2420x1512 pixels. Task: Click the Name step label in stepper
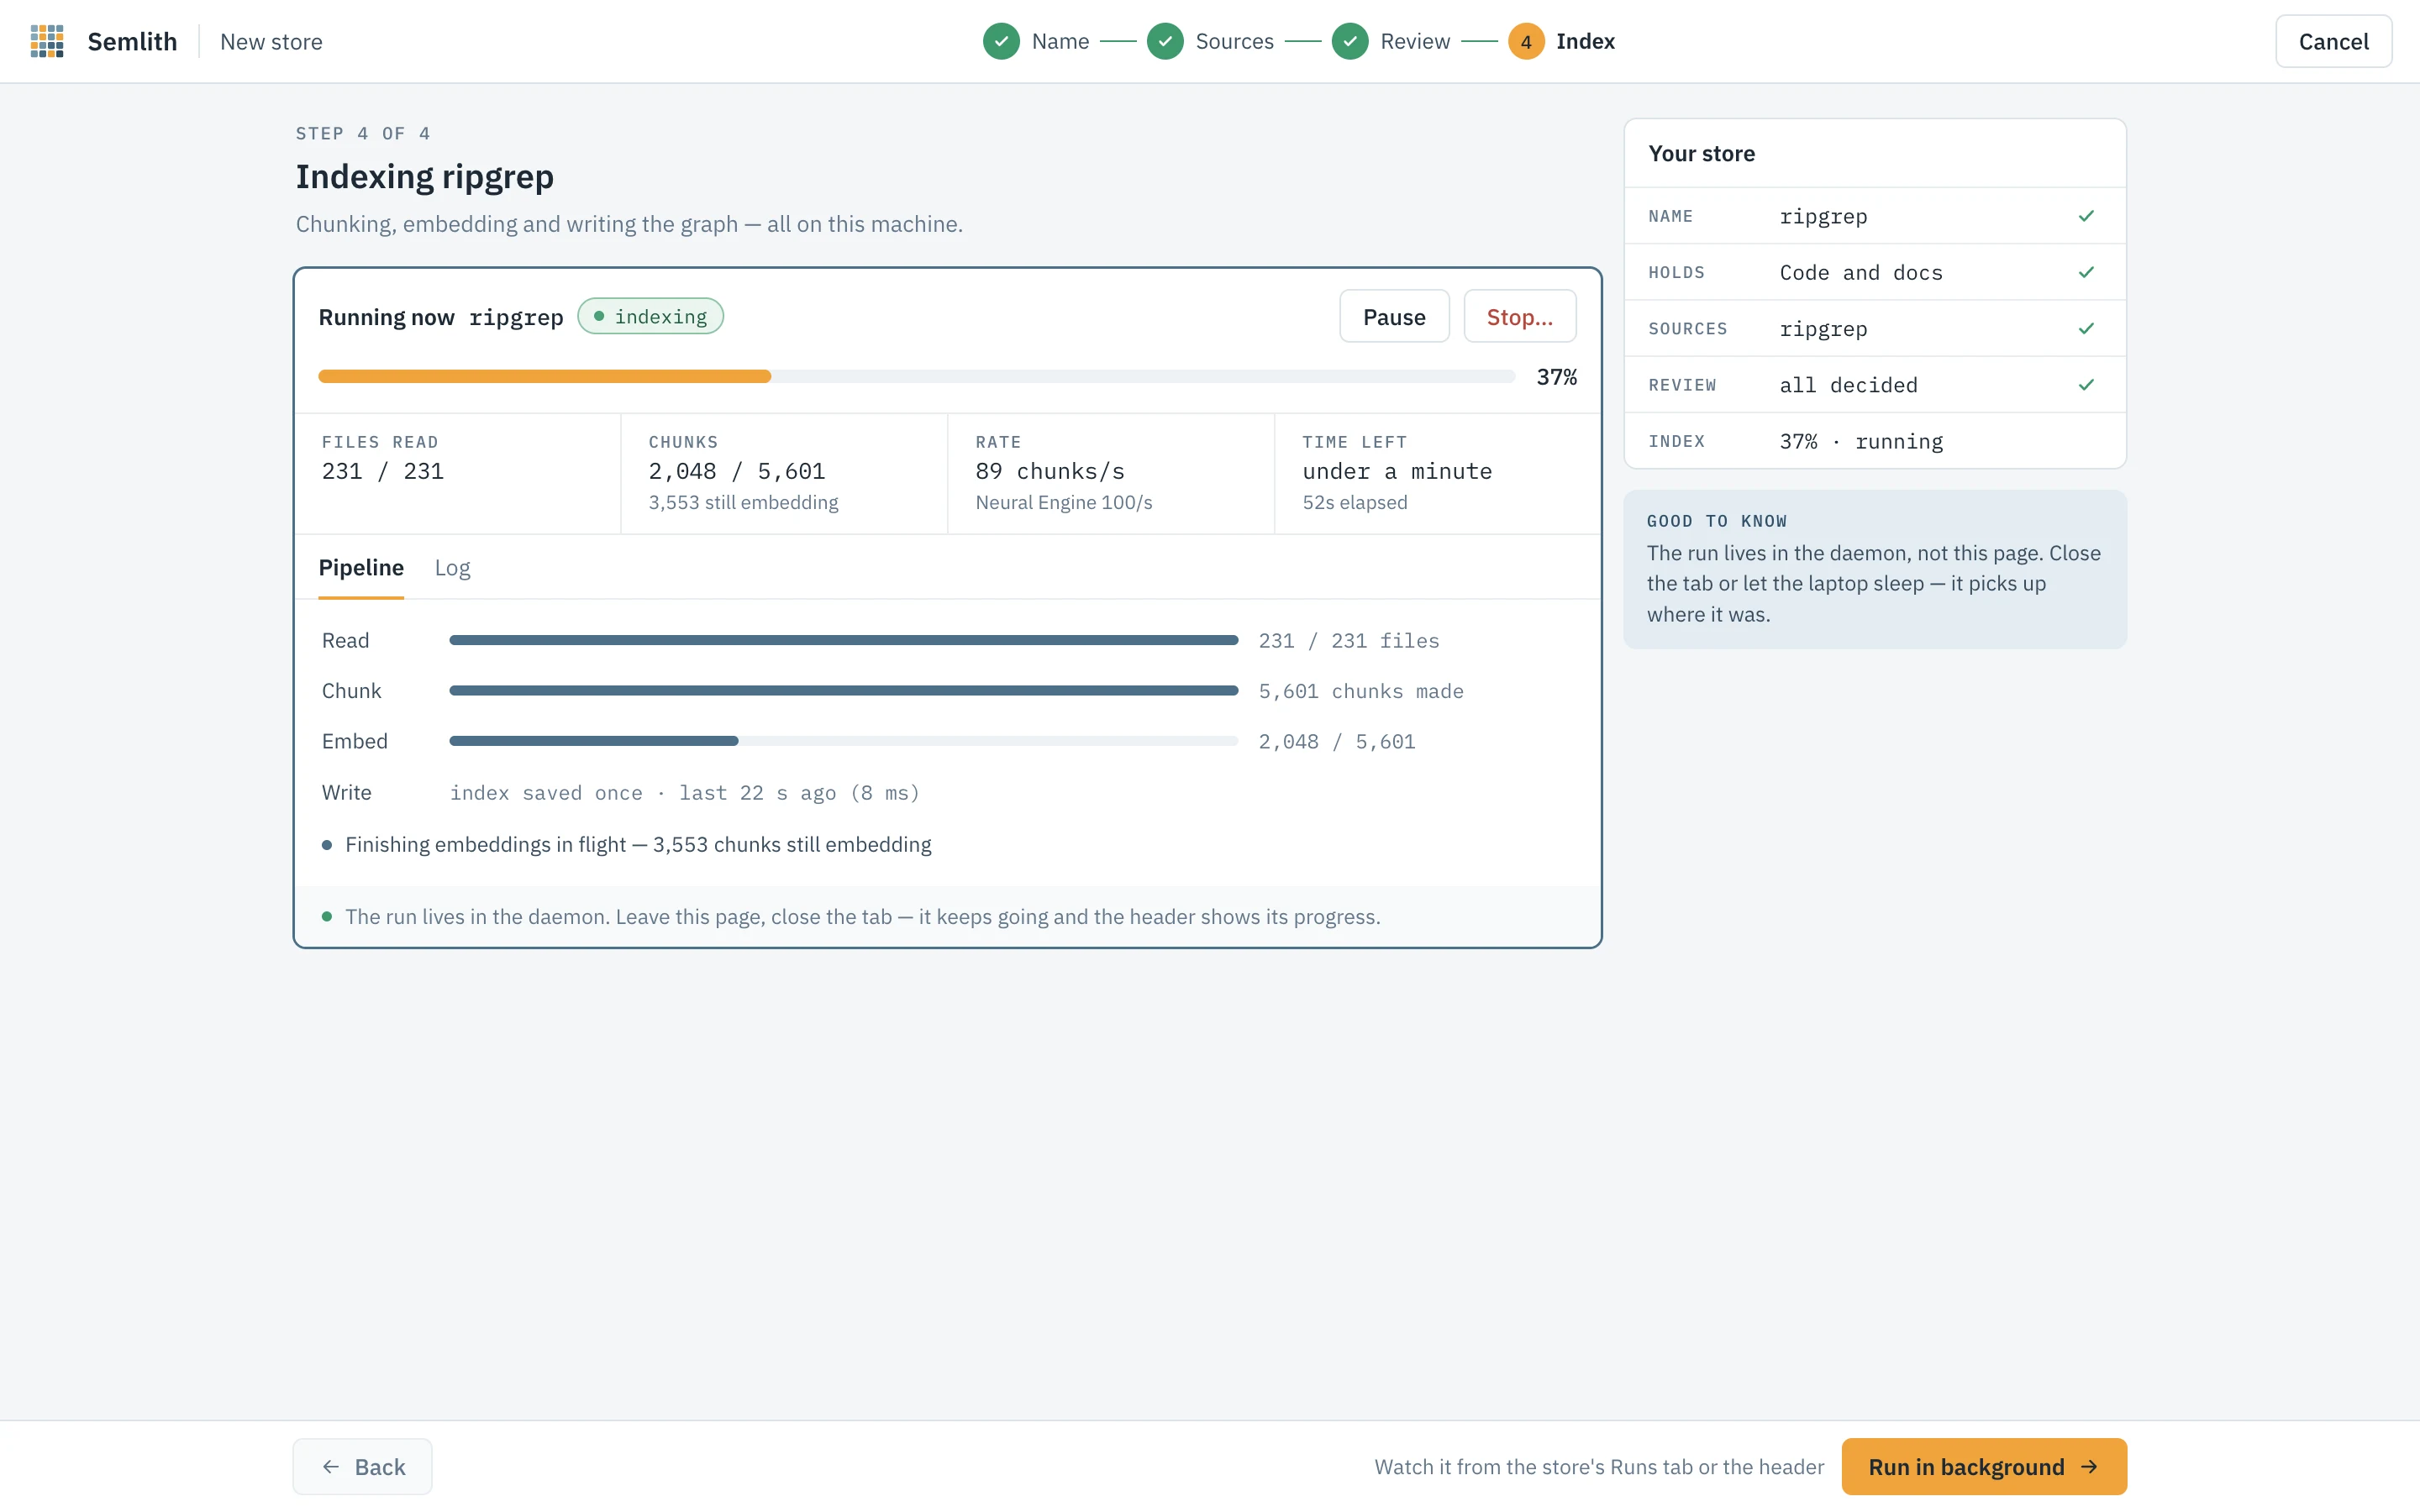coord(1060,41)
